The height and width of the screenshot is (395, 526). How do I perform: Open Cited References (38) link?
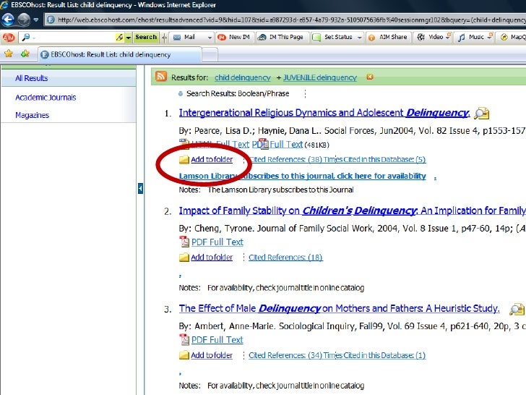tap(286, 160)
